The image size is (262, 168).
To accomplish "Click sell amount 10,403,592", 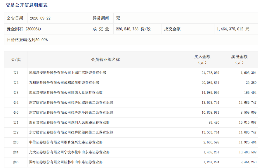I will tap(248, 153).
